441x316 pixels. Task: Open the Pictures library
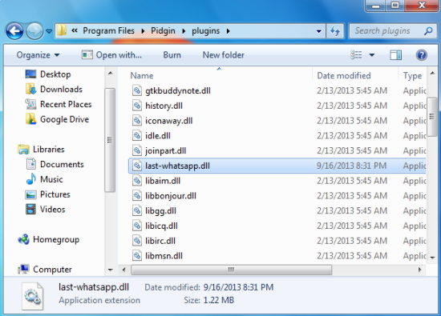47,194
